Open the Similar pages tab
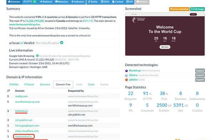Viewport: 214px width, 140px height. [93, 2]
